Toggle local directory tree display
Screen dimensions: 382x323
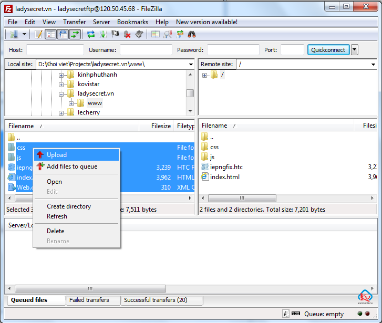pos(50,34)
